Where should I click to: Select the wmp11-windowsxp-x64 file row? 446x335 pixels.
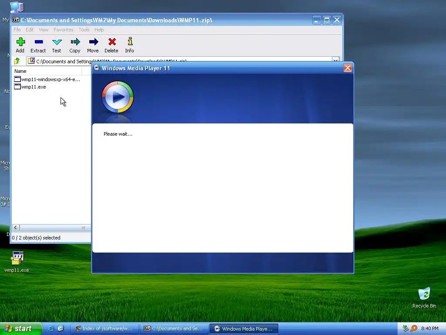coord(47,79)
